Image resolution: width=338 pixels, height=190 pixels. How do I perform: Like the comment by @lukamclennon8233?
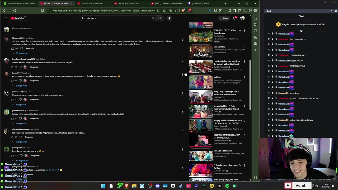(13, 137)
